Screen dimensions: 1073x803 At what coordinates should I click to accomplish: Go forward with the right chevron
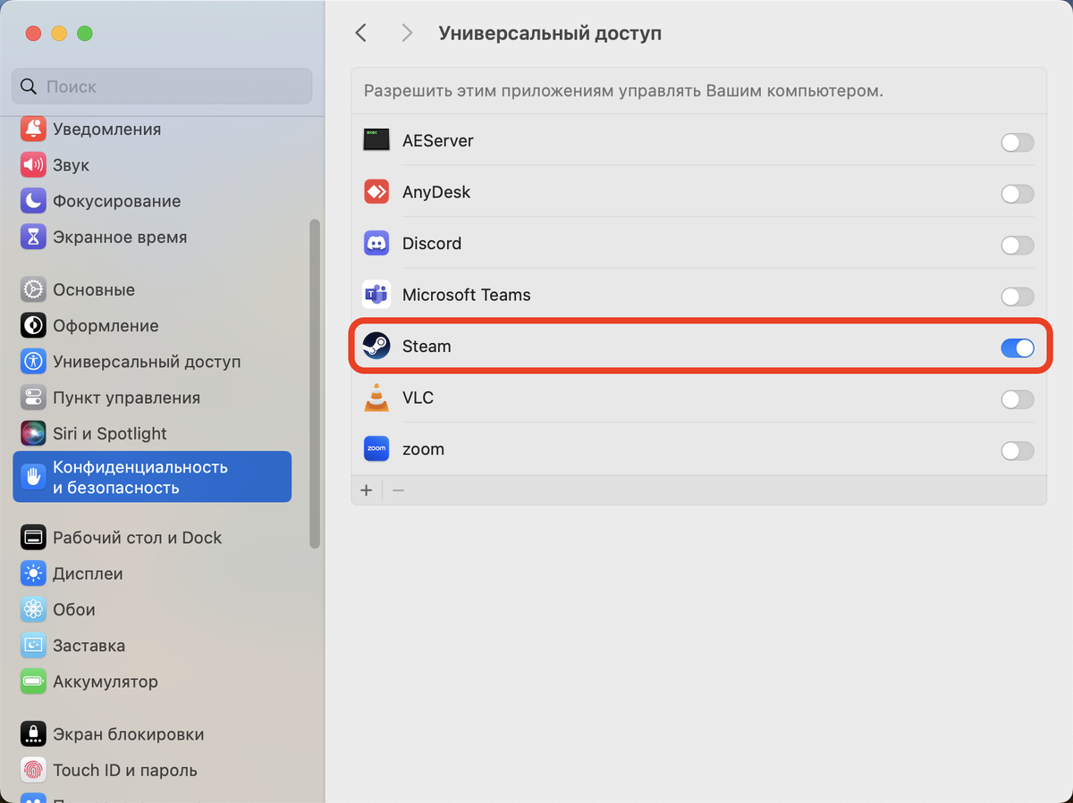(407, 33)
